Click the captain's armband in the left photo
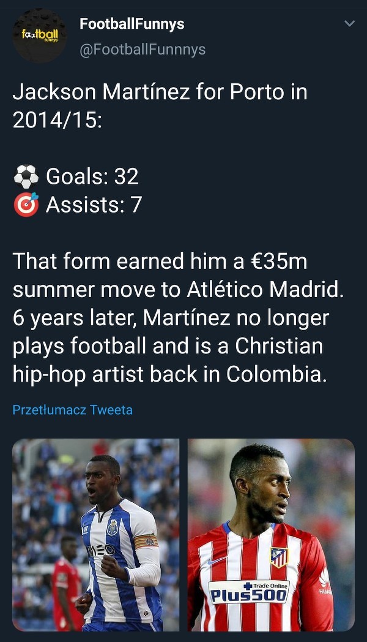Screen dimensions: 367x642 [x=146, y=542]
